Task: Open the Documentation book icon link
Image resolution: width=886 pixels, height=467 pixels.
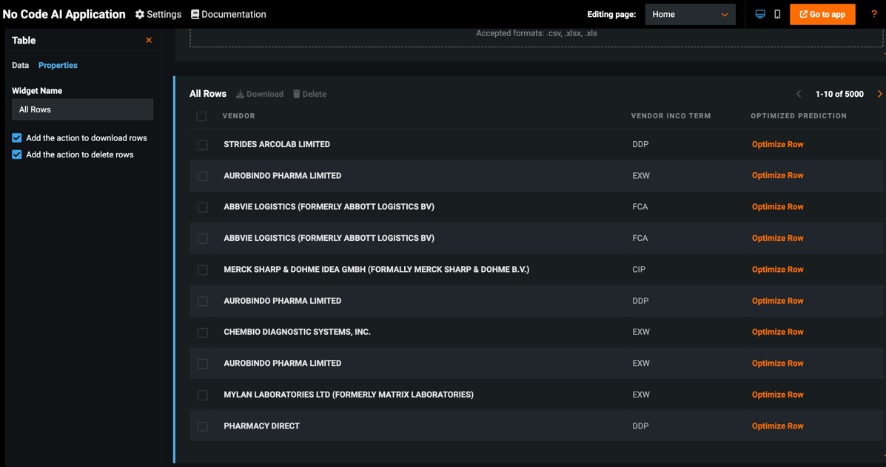Action: click(195, 15)
